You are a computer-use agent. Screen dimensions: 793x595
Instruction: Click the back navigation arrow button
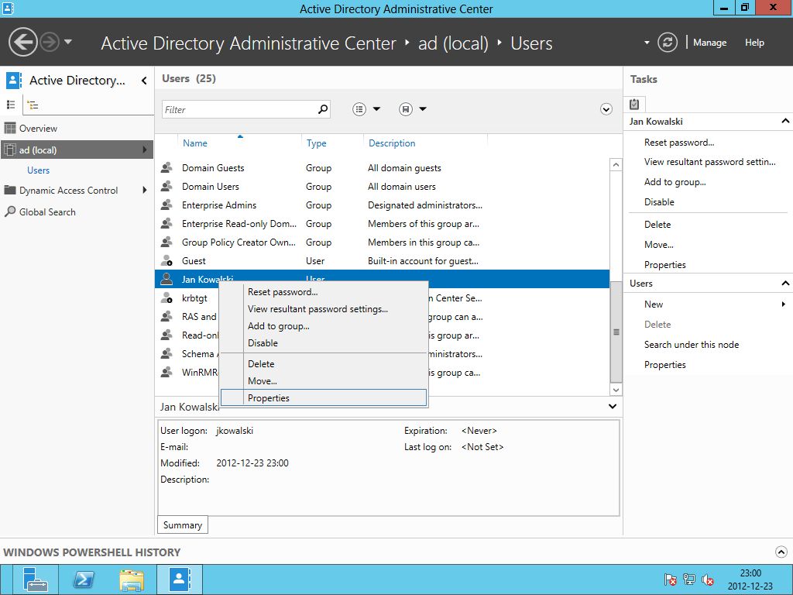coord(23,42)
